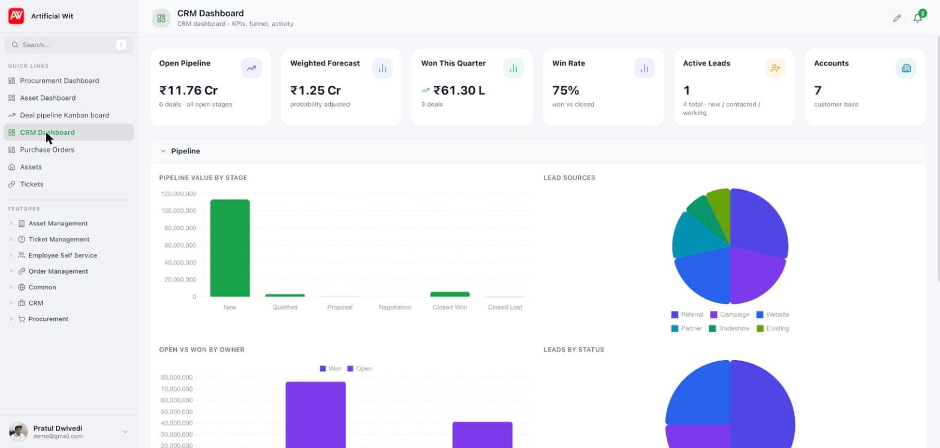Expand the Procurement feature chevron
The width and height of the screenshot is (940, 448).
coord(11,319)
